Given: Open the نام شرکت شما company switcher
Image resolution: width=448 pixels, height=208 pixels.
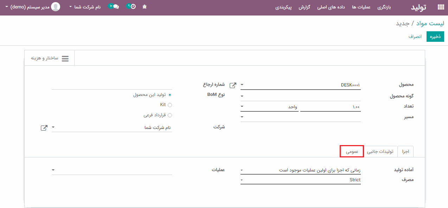Looking at the screenshot, I should click(84, 7).
